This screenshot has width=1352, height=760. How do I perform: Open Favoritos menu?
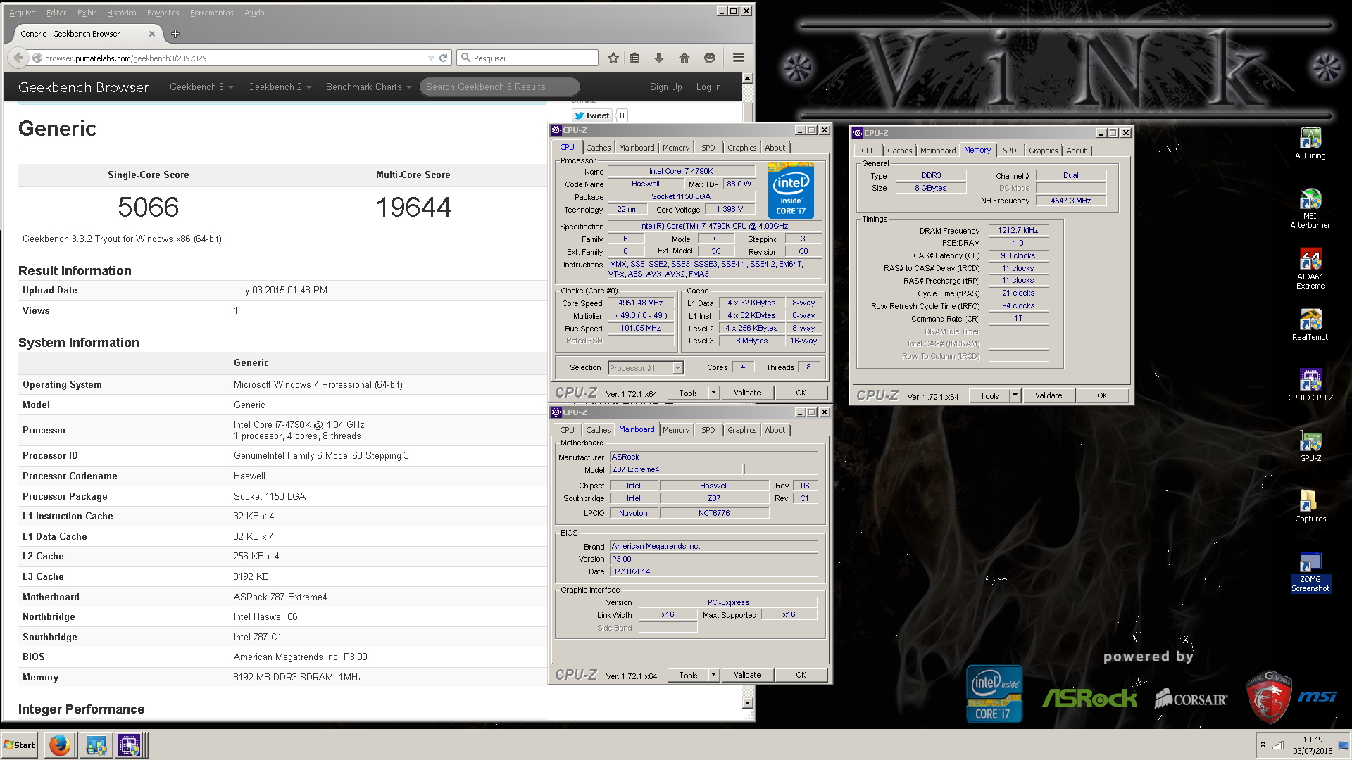163,13
